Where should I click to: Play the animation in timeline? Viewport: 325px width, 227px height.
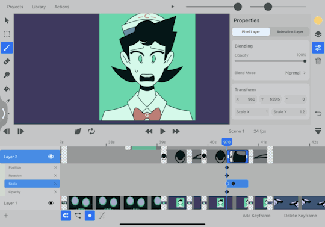(162, 131)
